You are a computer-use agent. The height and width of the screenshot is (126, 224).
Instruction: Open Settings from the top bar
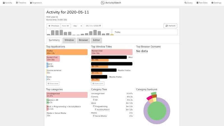216,3
